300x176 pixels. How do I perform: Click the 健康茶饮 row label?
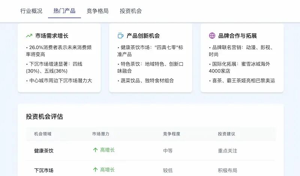pyautogui.click(x=44, y=151)
